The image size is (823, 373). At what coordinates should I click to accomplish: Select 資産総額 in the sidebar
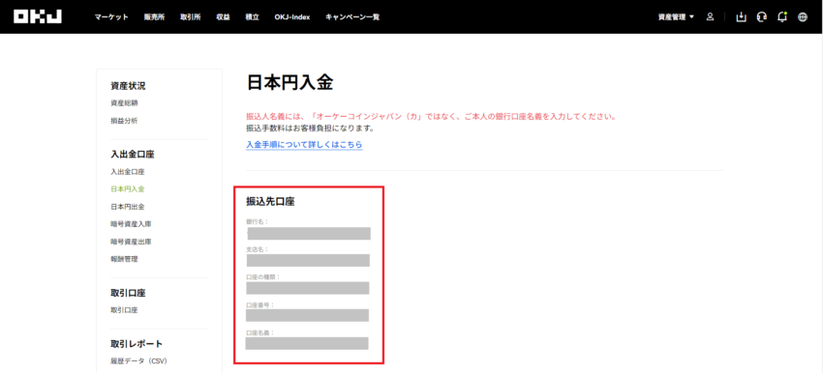[x=124, y=103]
